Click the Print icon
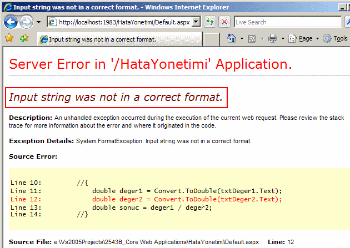This screenshot has width=350, height=248. point(273,38)
